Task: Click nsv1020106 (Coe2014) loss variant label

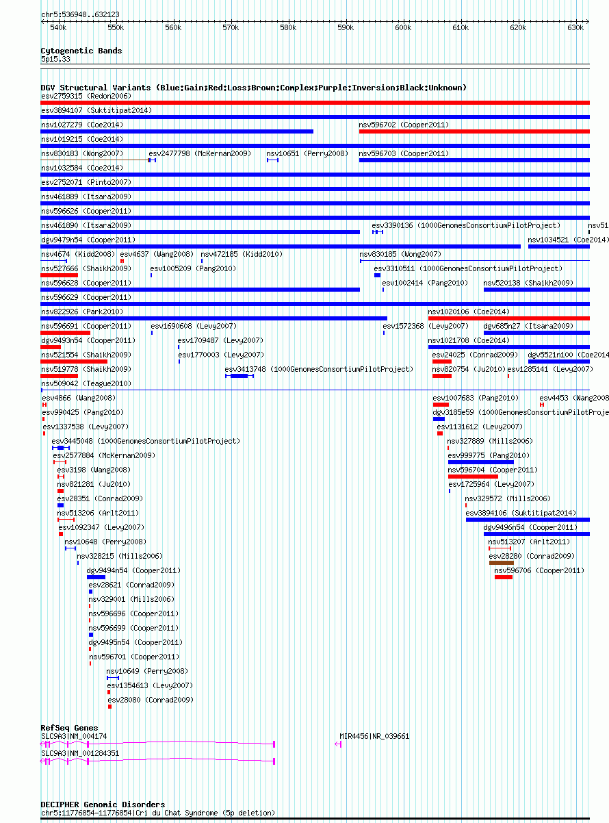Action: pyautogui.click(x=469, y=312)
